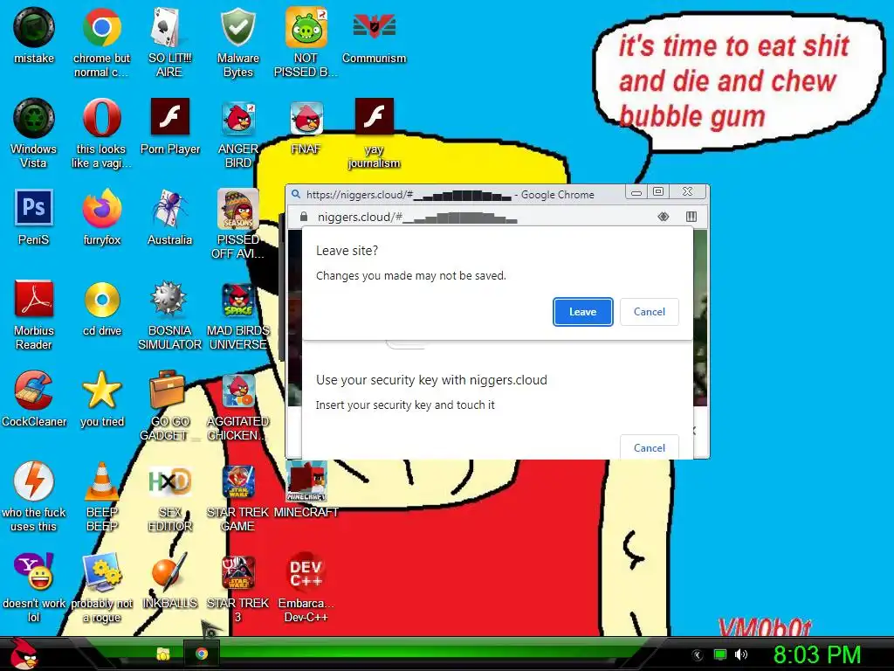Open the red Opera browser desktop icon

pos(101,118)
